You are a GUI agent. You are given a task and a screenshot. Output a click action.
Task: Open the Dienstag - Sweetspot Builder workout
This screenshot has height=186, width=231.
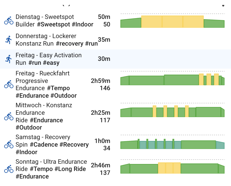(x=45, y=17)
